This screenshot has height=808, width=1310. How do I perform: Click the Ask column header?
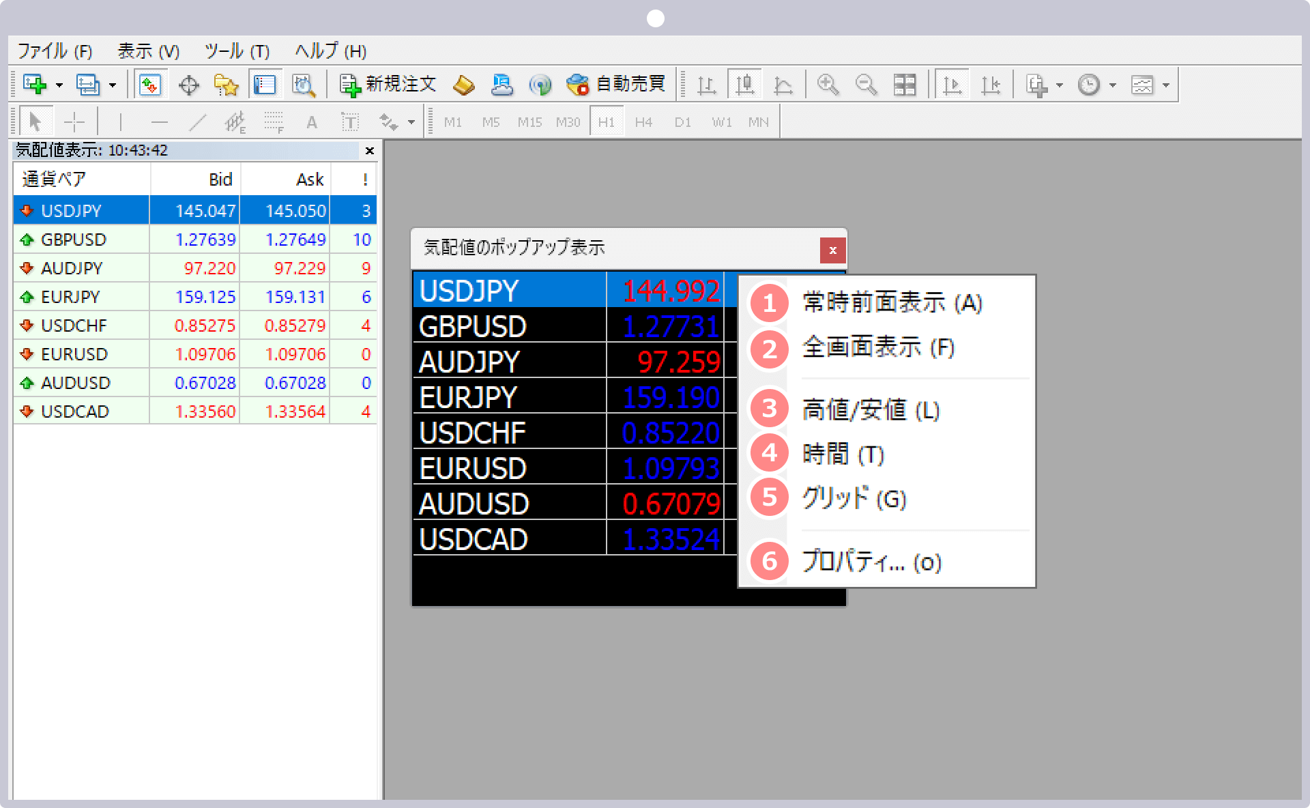click(285, 179)
